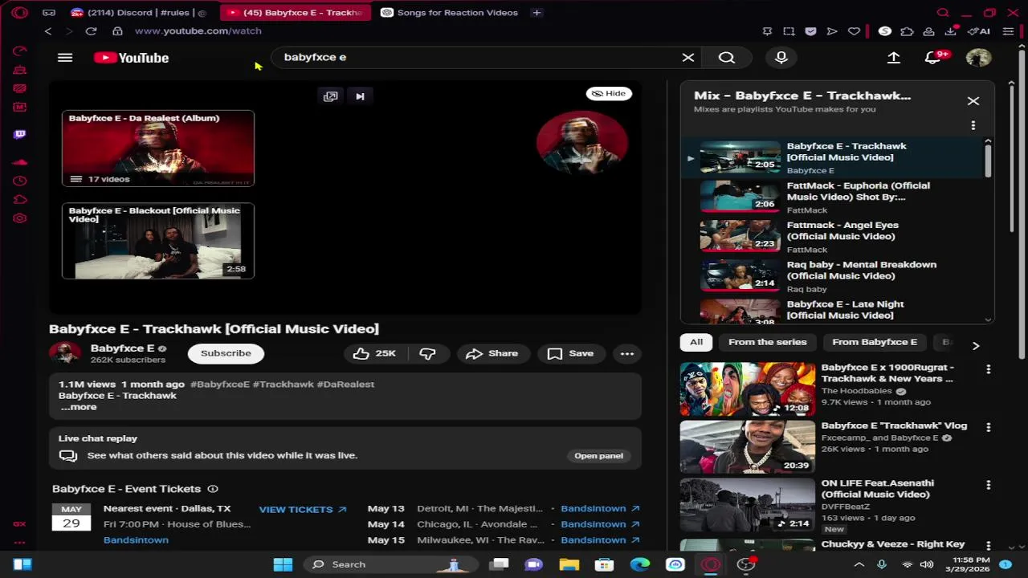
Task: Open the Blackout music video card
Action: click(158, 241)
